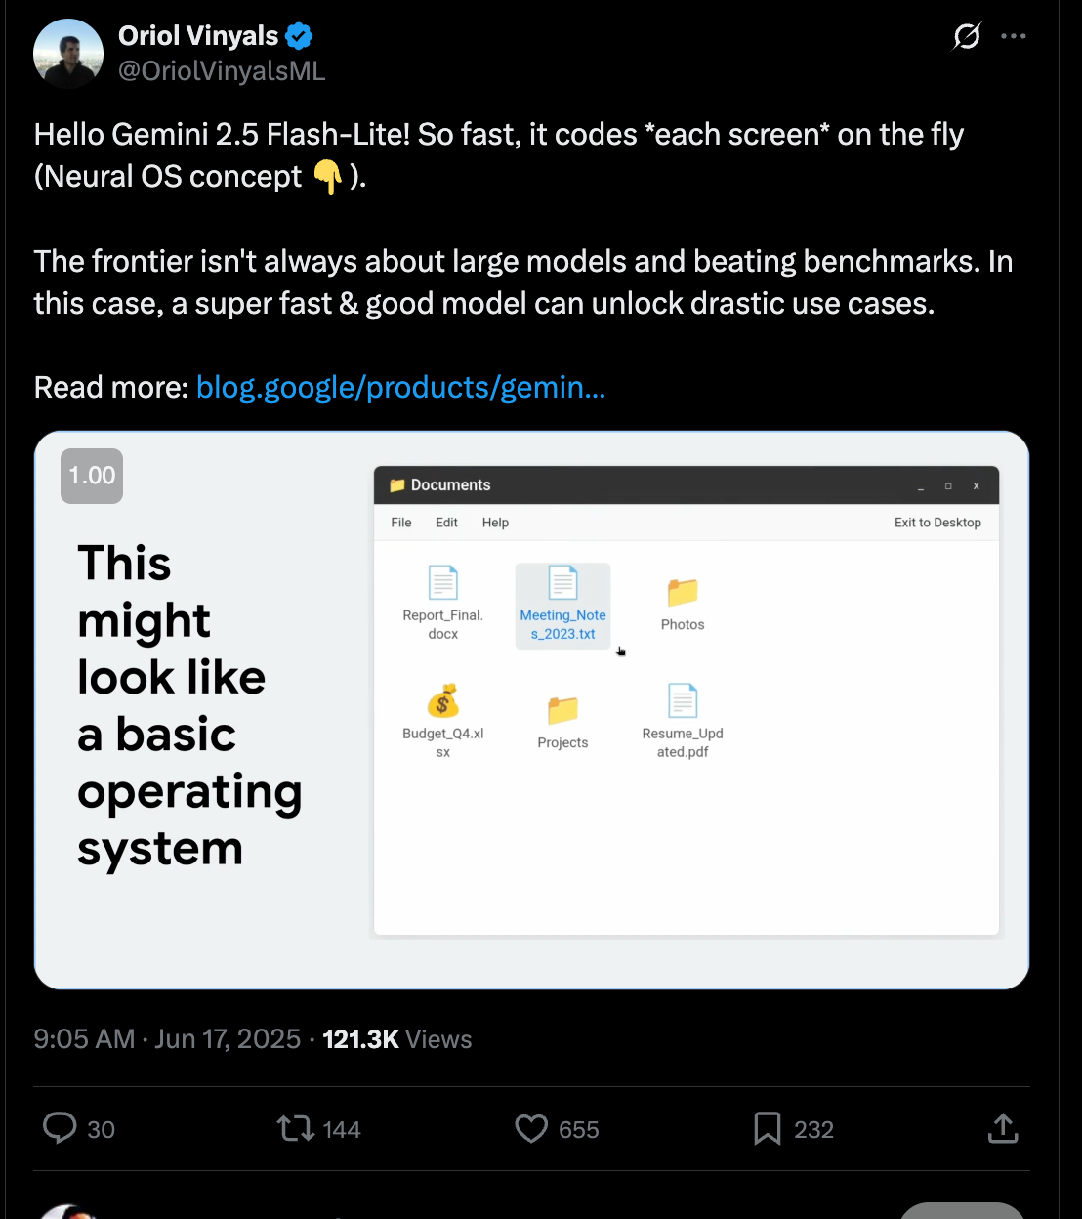
Task: Click the Grok icon on the post
Action: [966, 37]
